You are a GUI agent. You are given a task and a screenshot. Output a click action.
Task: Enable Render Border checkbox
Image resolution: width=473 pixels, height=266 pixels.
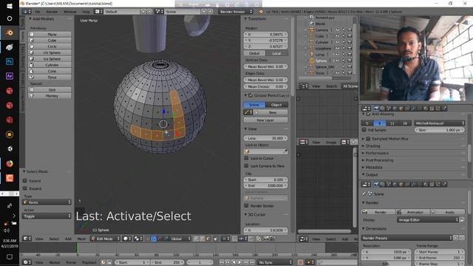246,205
